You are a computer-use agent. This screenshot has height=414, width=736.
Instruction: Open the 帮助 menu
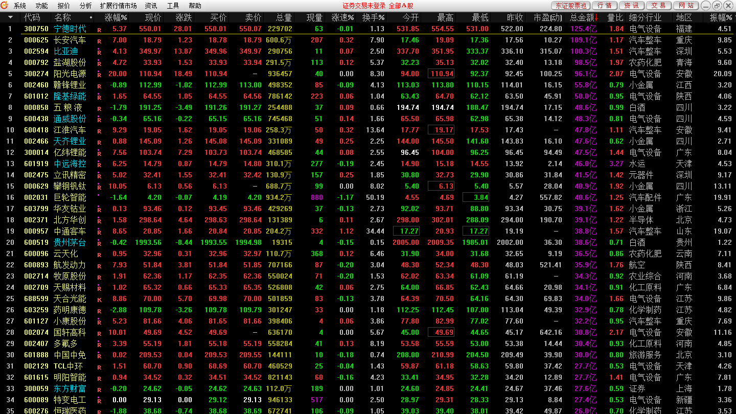(x=195, y=6)
